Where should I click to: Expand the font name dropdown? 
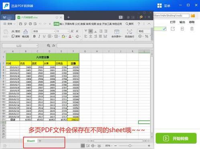click(x=55, y=31)
